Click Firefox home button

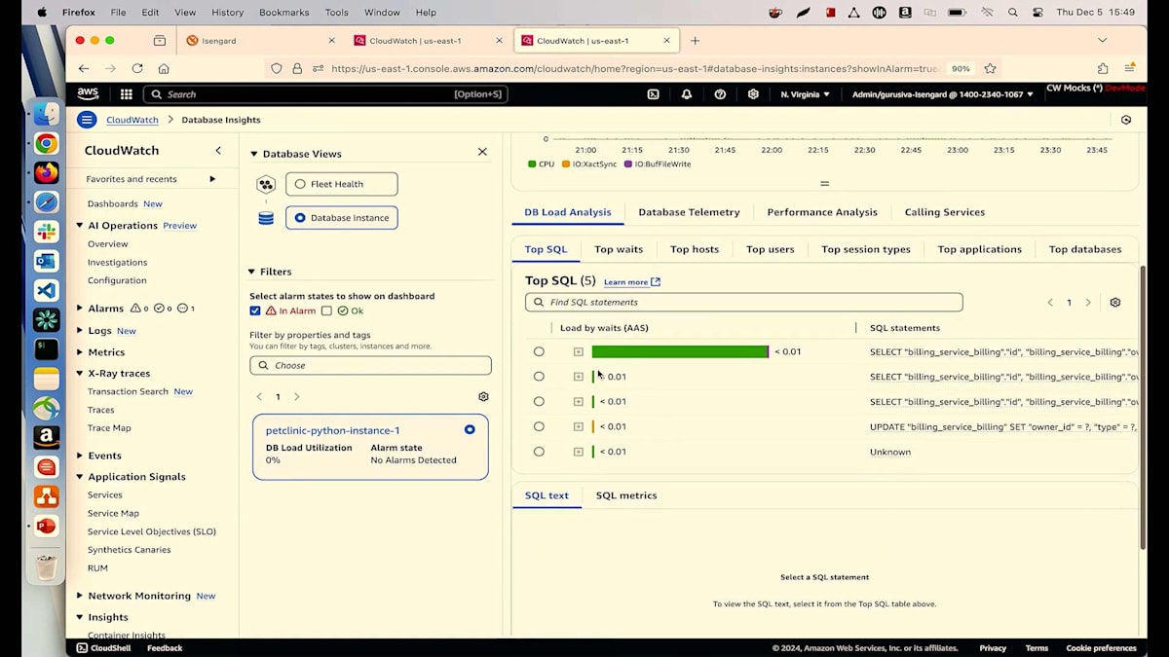(164, 68)
